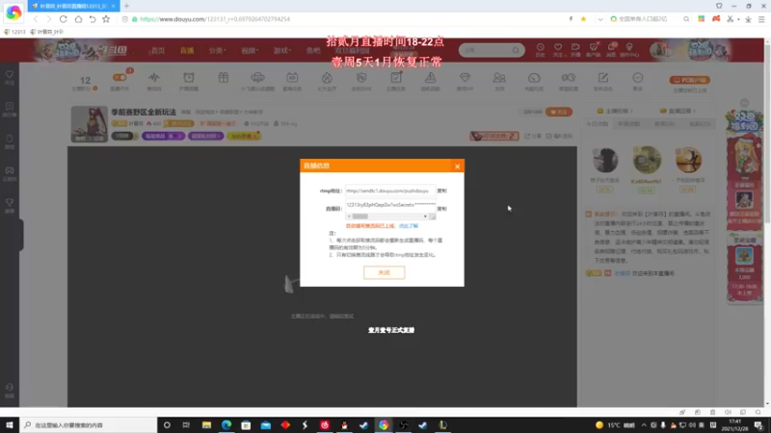The width and height of the screenshot is (771, 433).
Task: Select the 直播 nav item in header
Action: click(x=187, y=51)
